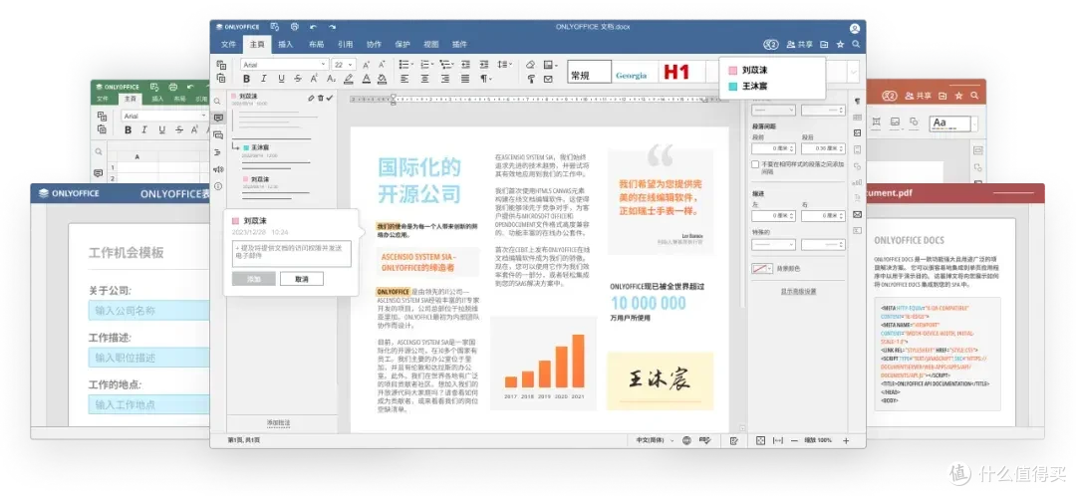Toggle bold formatting in the document editor
The height and width of the screenshot is (496, 1076).
click(246, 79)
